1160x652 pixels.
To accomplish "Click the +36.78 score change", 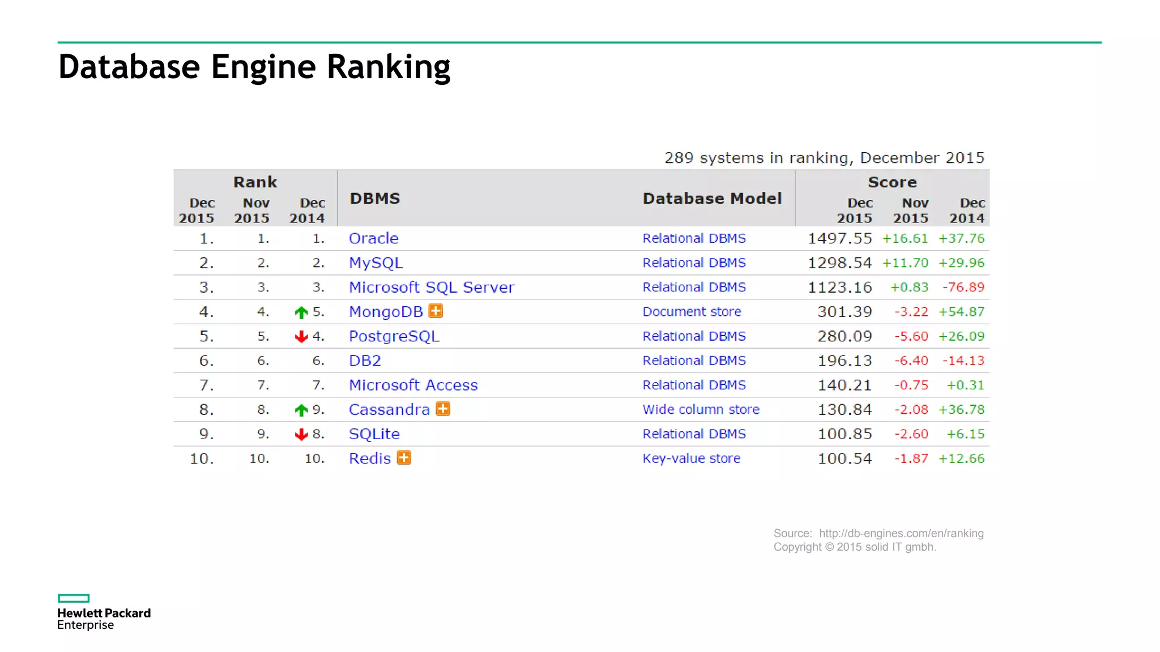I will click(962, 409).
